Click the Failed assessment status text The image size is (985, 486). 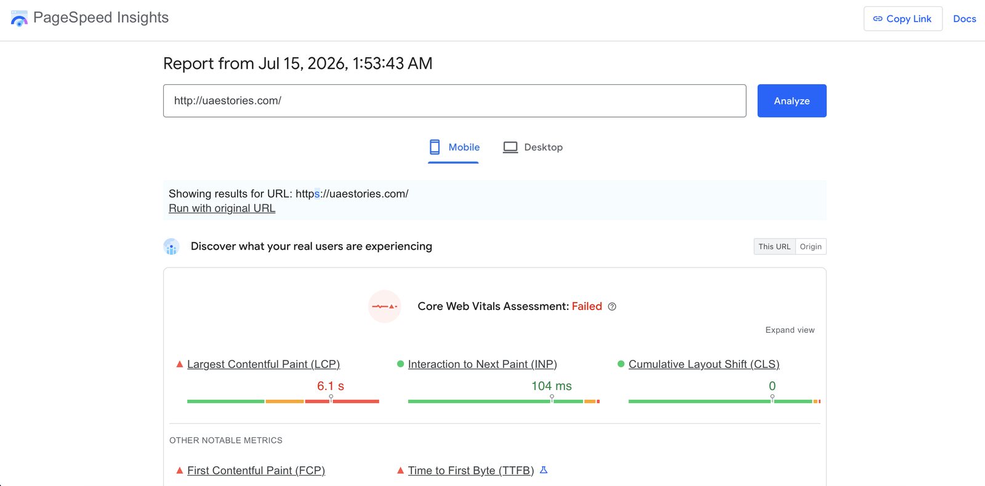(x=587, y=306)
